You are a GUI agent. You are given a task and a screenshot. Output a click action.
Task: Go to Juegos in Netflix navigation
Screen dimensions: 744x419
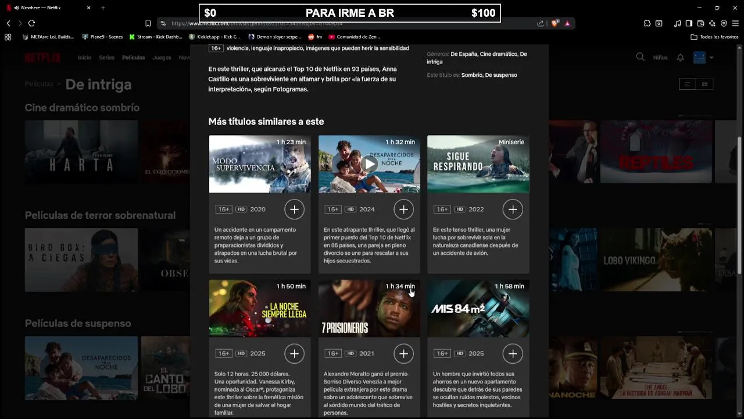coord(162,58)
